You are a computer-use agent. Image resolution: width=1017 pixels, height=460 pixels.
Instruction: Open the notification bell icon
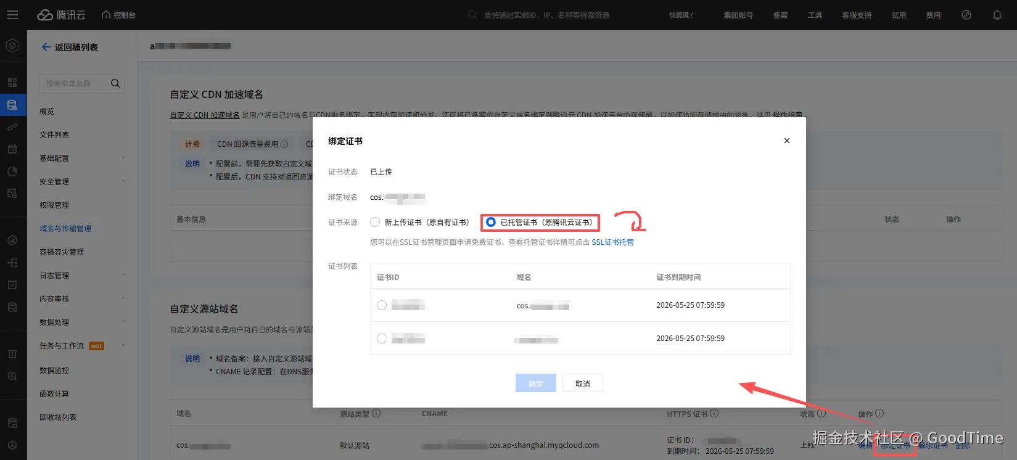[997, 15]
